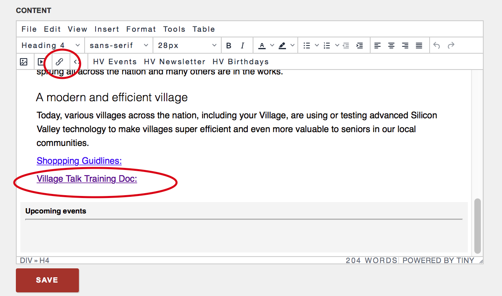Center-align the text

tap(391, 46)
